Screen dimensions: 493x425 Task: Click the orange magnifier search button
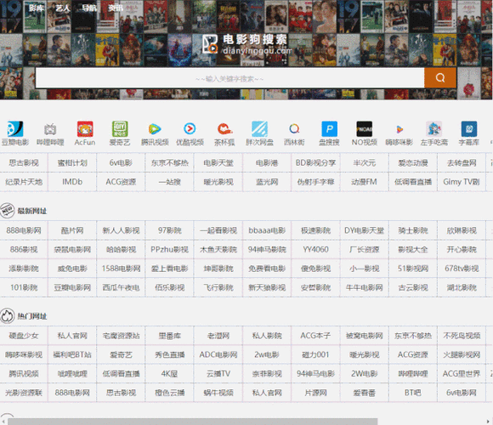tap(440, 77)
